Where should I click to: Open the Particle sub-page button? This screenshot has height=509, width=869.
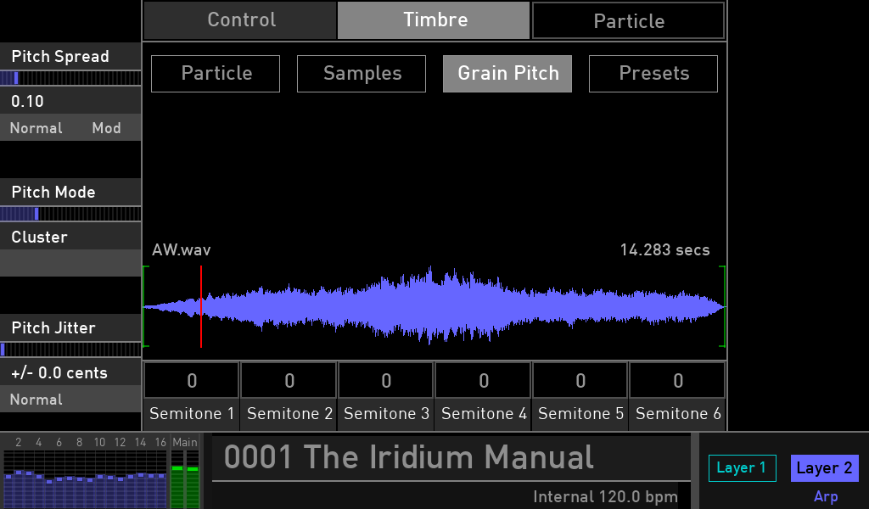(216, 74)
